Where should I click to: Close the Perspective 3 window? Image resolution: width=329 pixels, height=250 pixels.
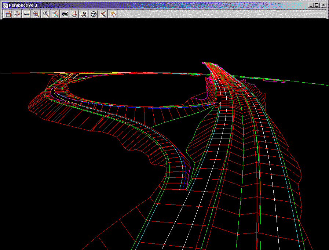[323, 5]
